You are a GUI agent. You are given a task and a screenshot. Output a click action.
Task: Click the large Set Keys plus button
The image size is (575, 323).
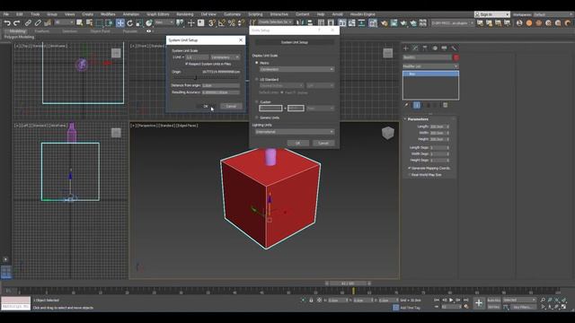[x=479, y=303]
